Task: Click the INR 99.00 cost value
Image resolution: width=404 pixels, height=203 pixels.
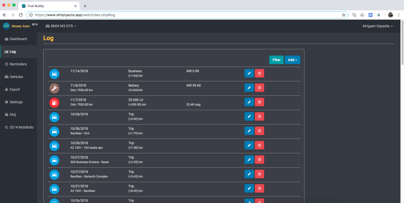Action: (x=194, y=86)
